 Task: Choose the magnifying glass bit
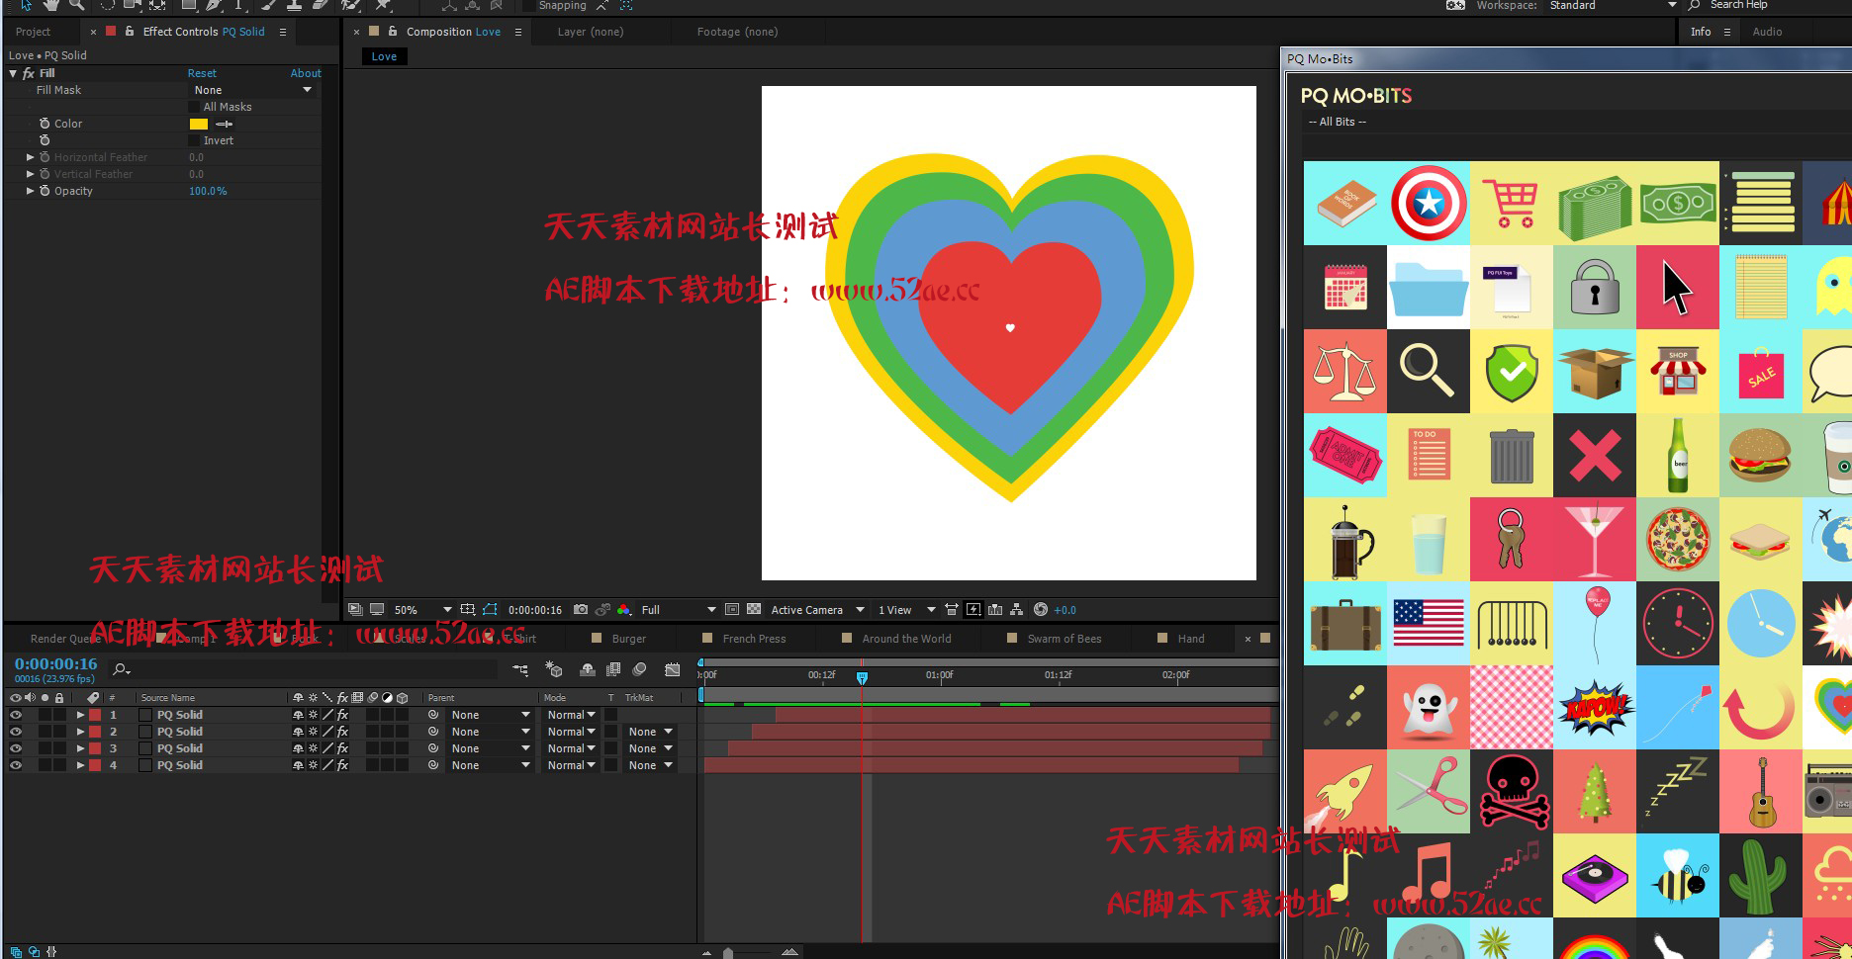pyautogui.click(x=1428, y=371)
